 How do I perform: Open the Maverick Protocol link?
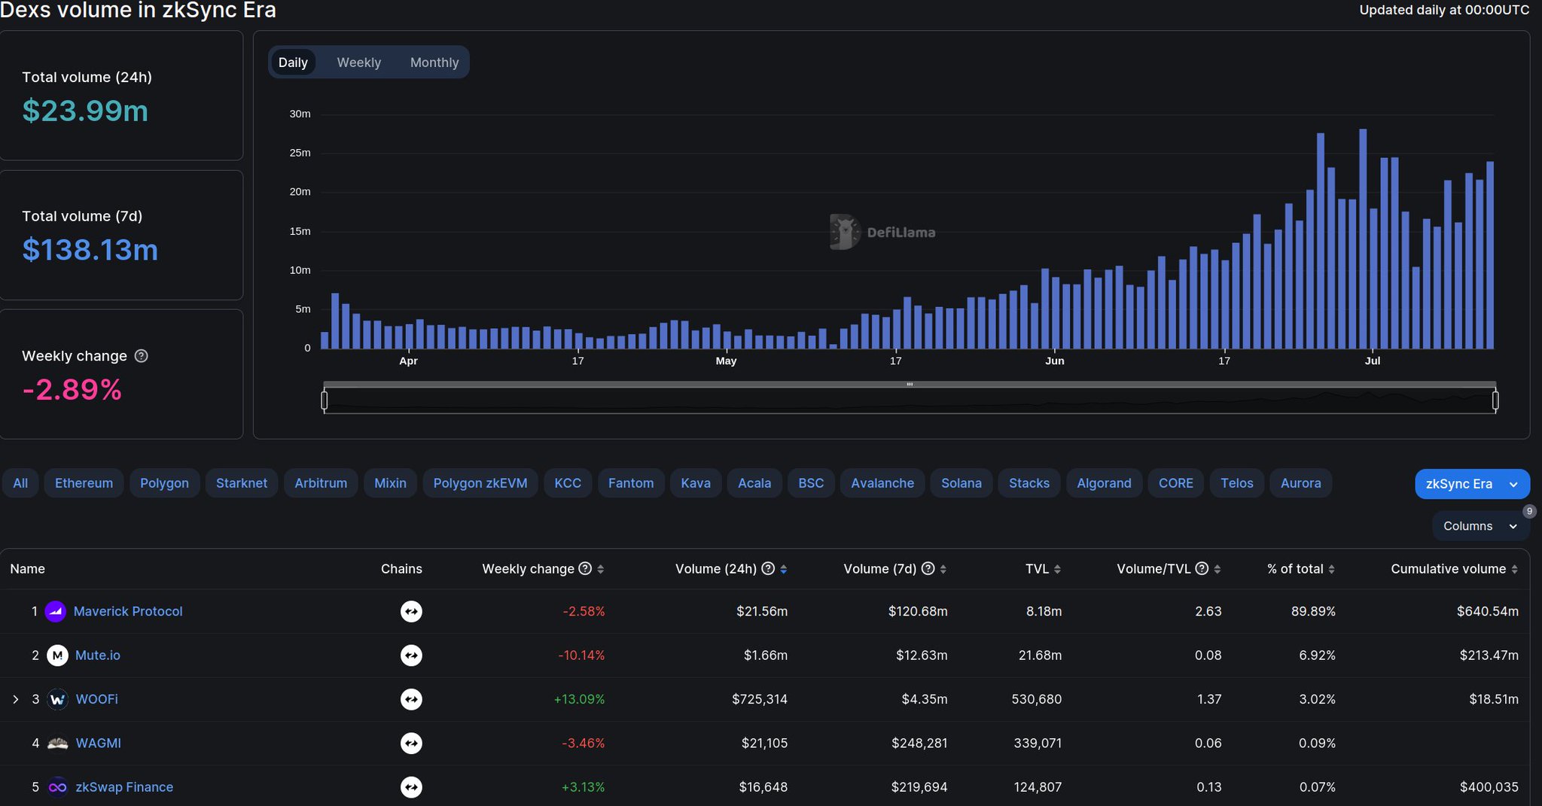click(x=126, y=611)
